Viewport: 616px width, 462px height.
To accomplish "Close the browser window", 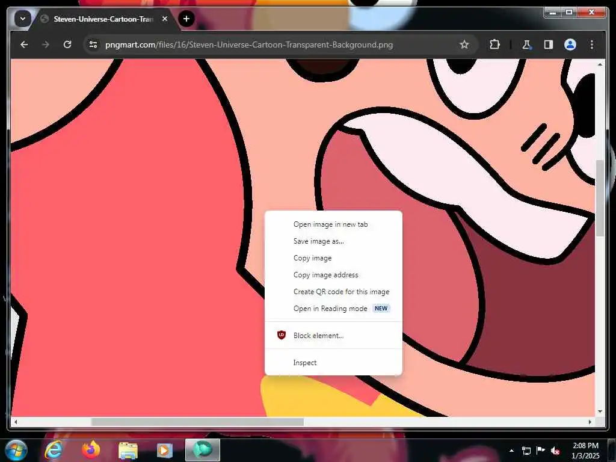I will coord(591,13).
